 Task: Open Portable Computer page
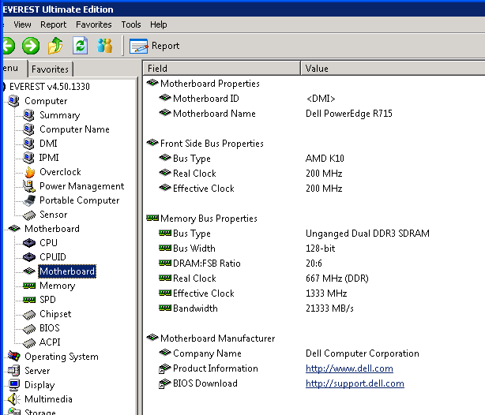tap(80, 200)
